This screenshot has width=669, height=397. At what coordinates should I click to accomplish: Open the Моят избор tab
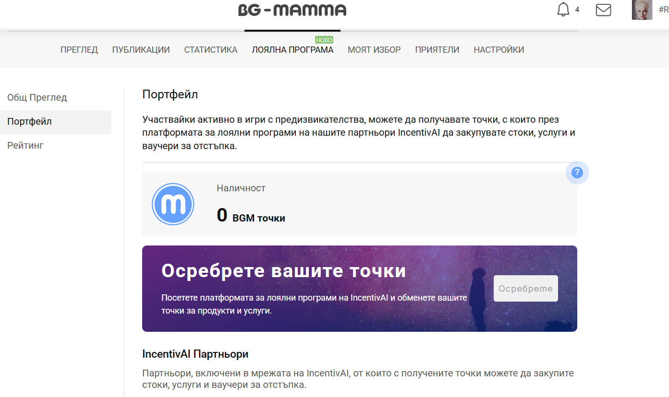tap(374, 50)
